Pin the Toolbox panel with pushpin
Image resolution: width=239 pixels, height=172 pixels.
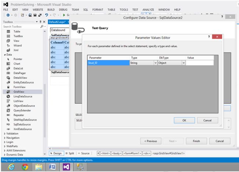(40, 22)
